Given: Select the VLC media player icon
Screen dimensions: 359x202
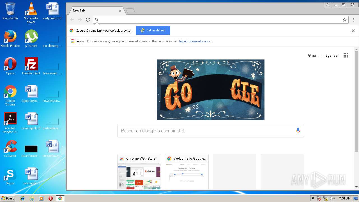Looking at the screenshot, I should (31, 13).
